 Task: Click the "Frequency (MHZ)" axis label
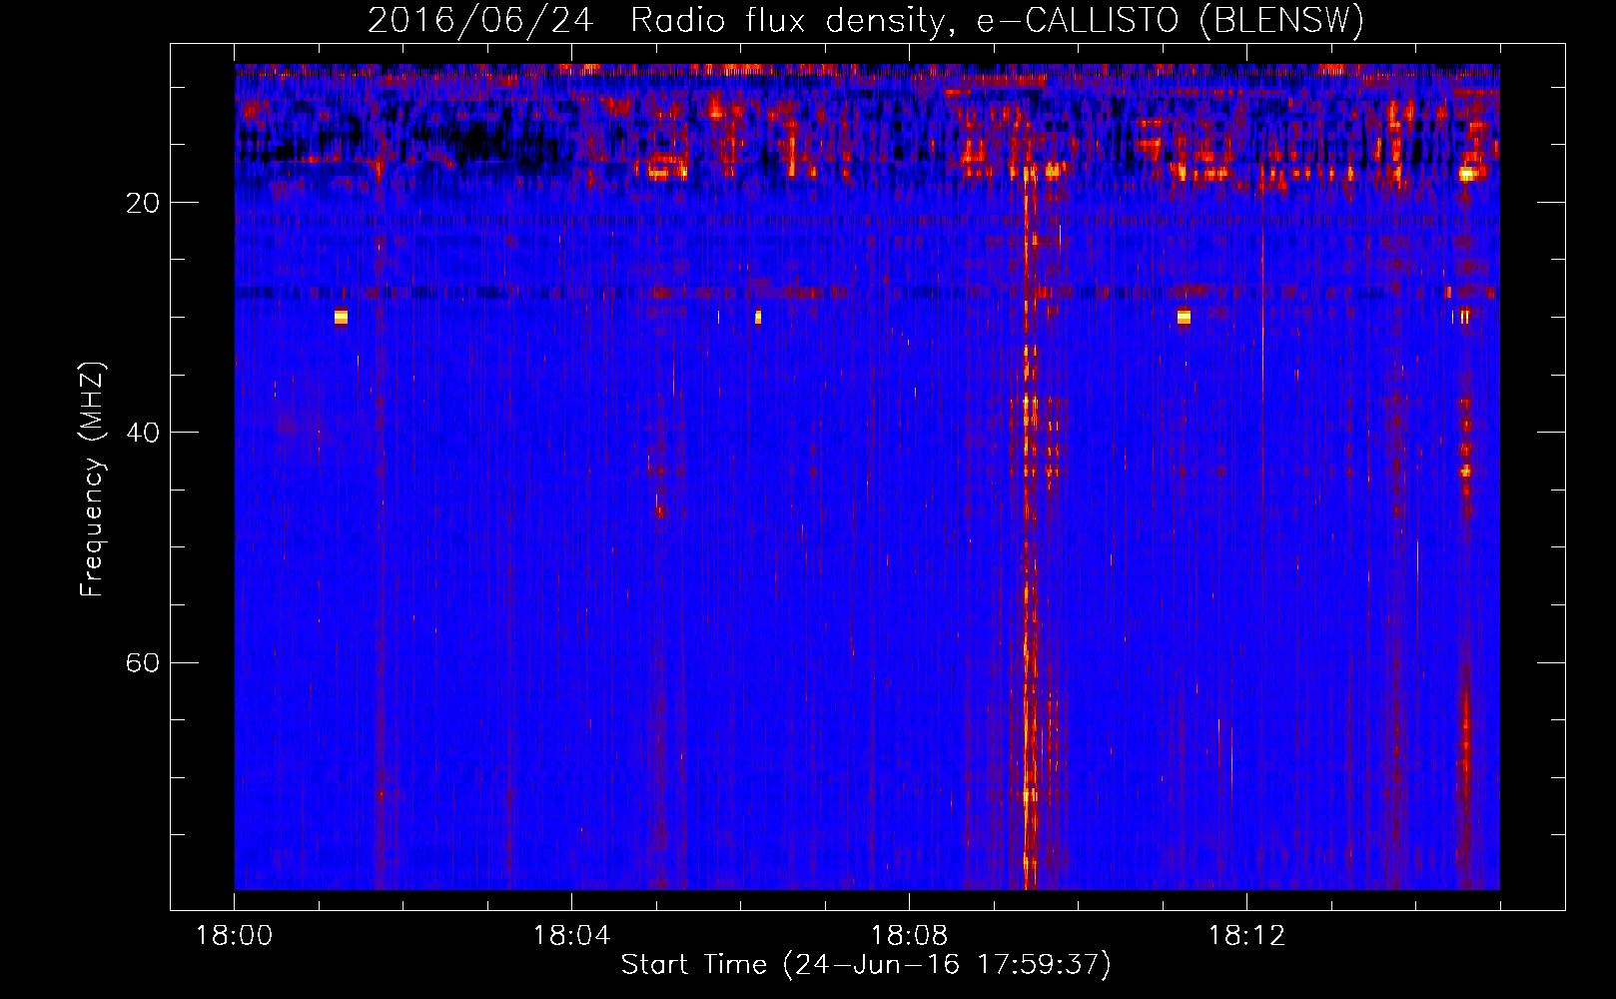click(92, 480)
